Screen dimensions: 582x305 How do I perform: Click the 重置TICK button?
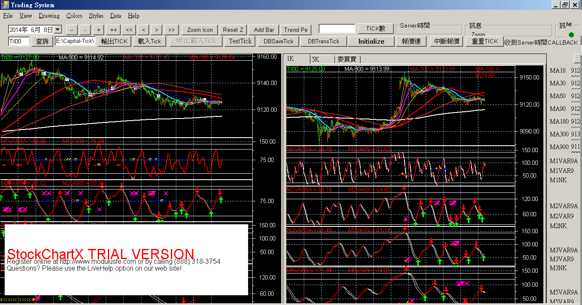485,41
